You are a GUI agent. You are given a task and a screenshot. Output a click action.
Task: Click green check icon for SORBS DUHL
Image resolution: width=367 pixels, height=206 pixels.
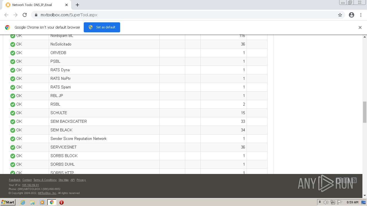(13, 165)
